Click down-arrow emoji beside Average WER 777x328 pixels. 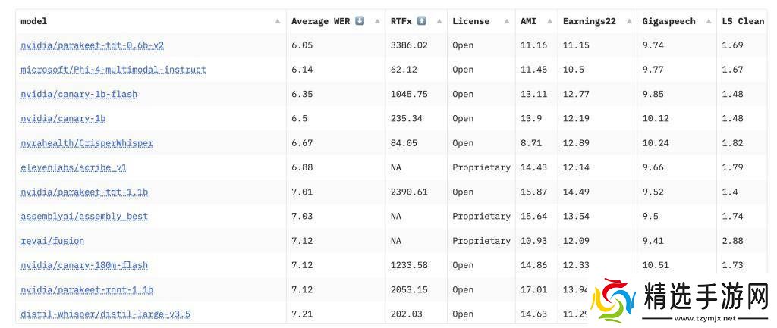pyautogui.click(x=360, y=21)
